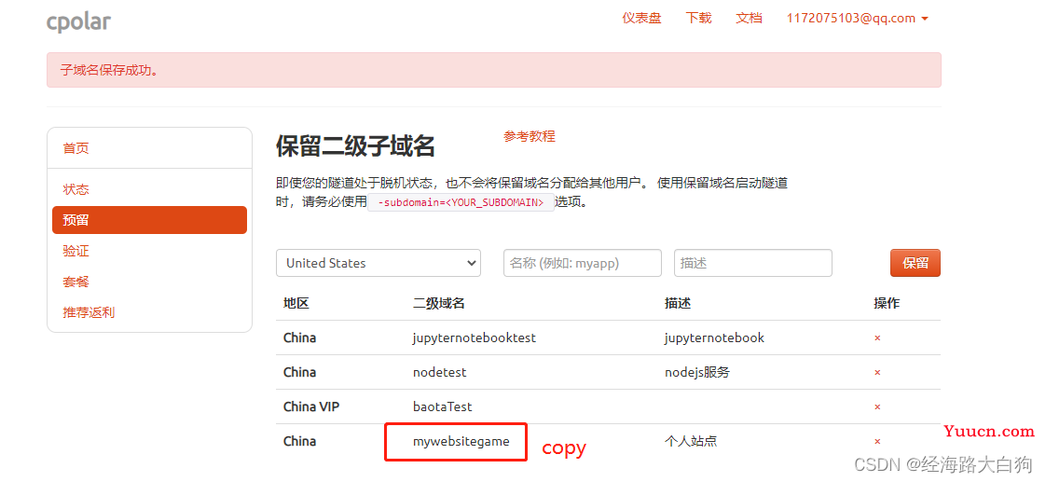Focus the 描述 description field
The image size is (1046, 482).
click(753, 263)
